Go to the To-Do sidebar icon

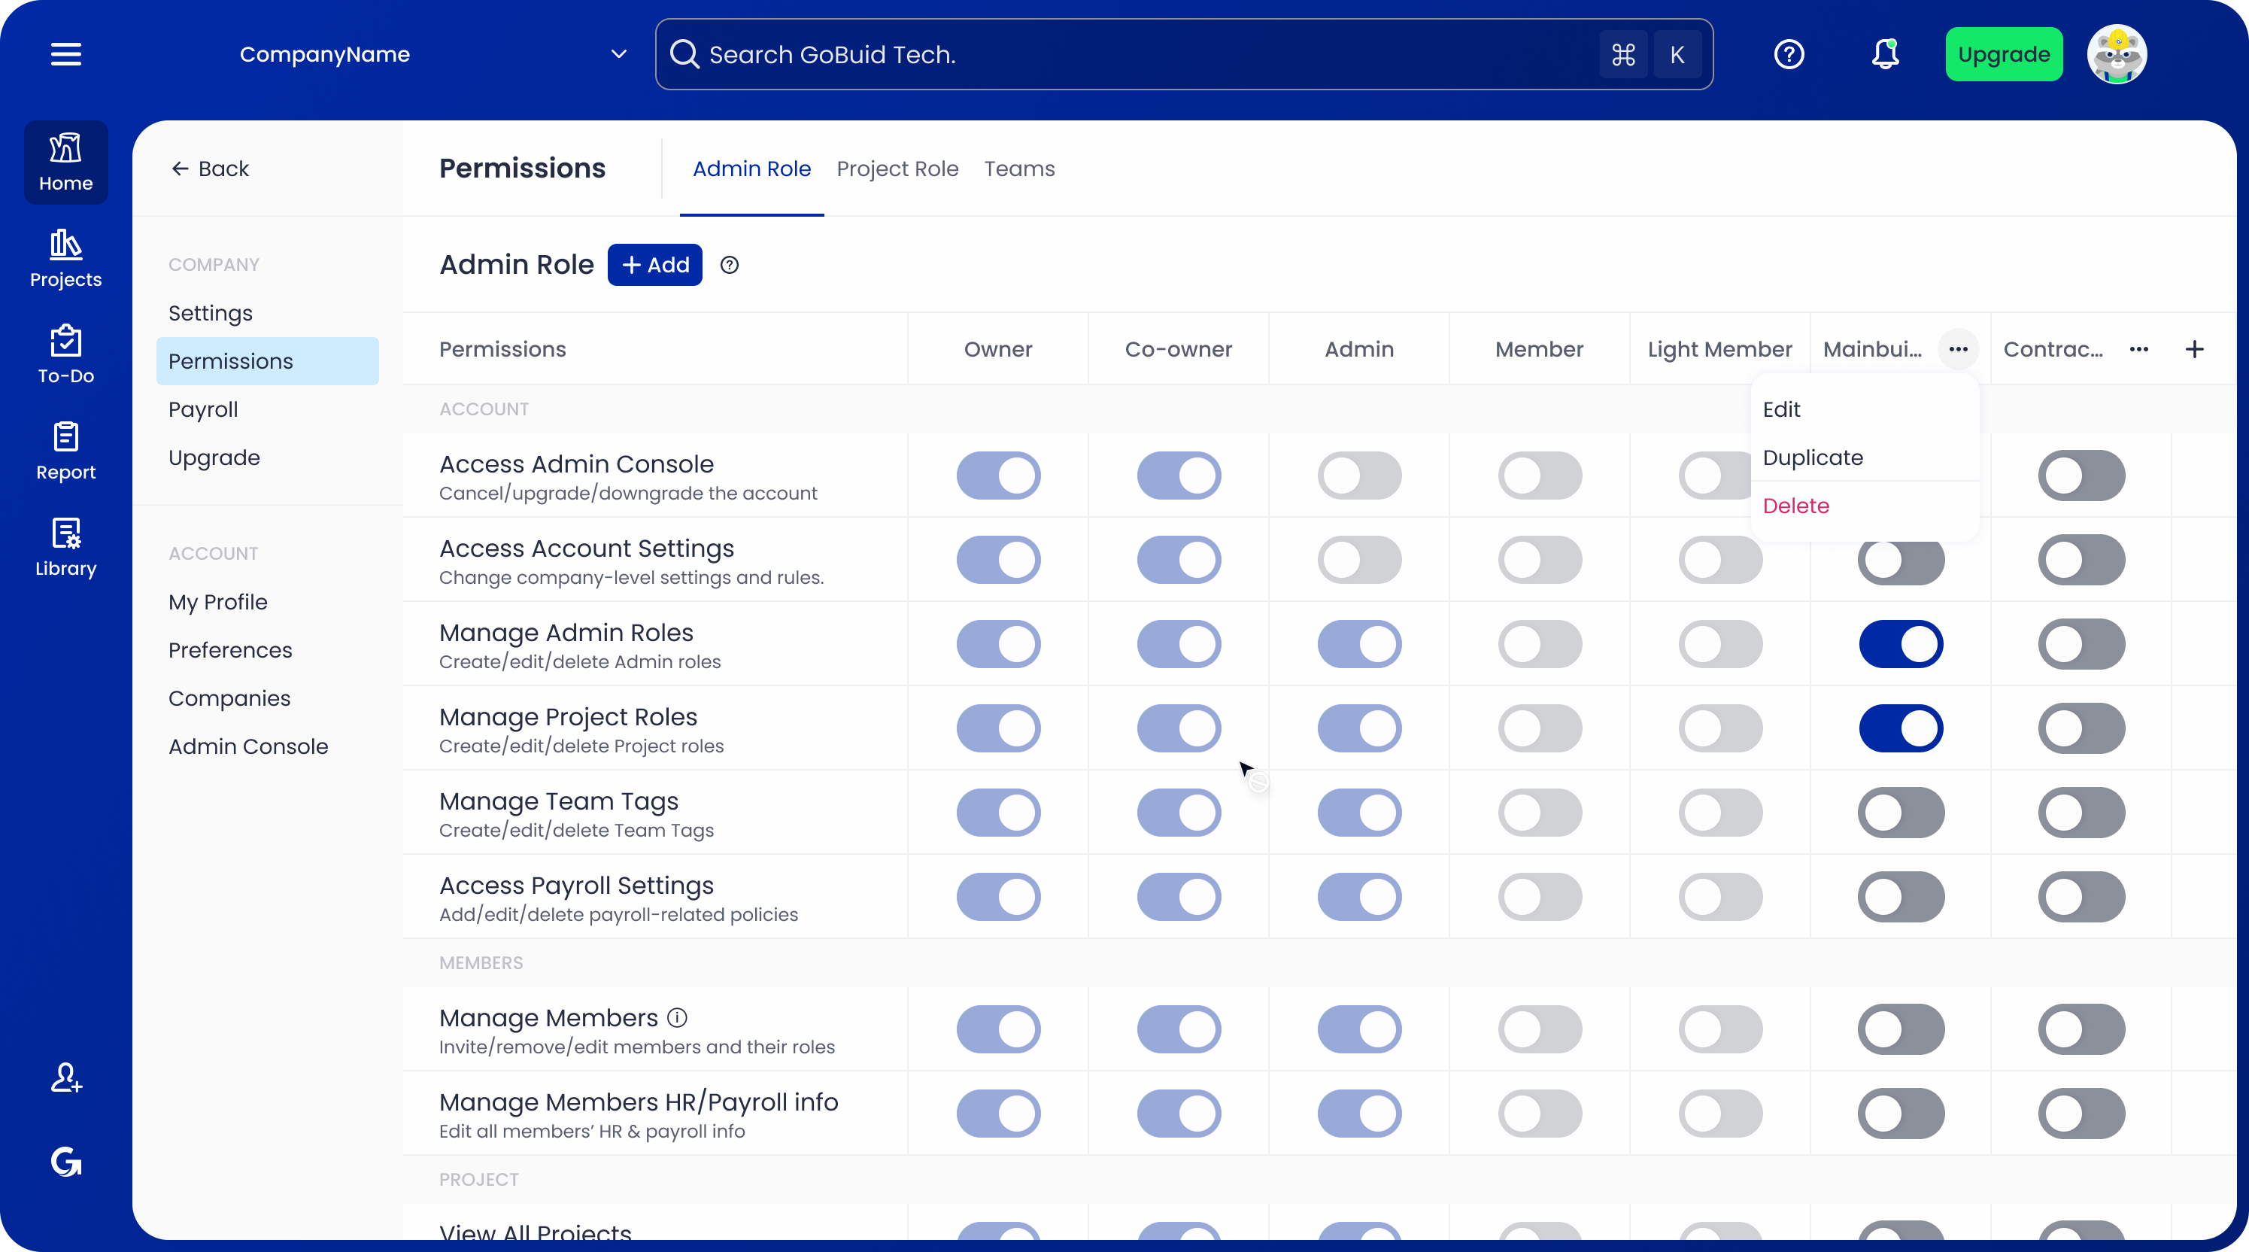(65, 354)
